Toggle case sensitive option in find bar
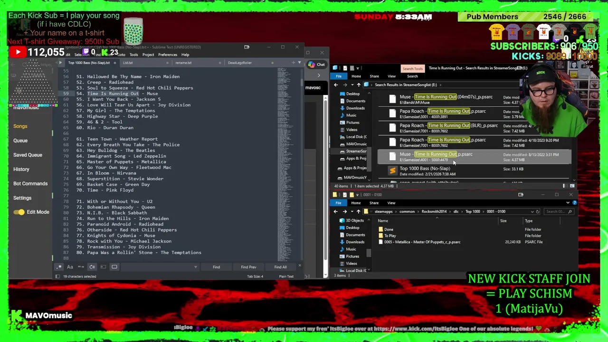 [x=70, y=267]
